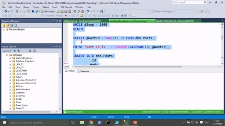
Task: Click the Disconnect icon in Object Explorer
Action: [x=19, y=51]
